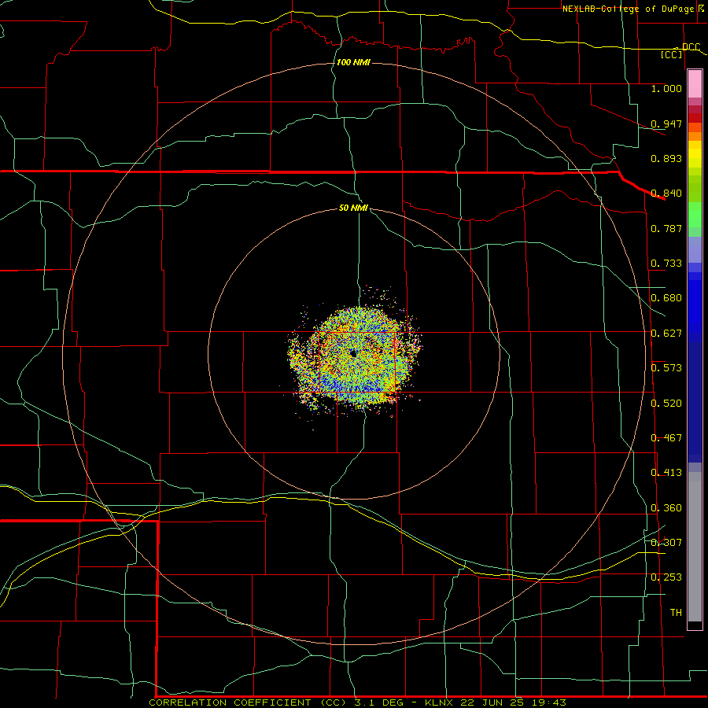Click the black radar site dot at the echo center
This screenshot has width=708, height=708.
[353, 354]
